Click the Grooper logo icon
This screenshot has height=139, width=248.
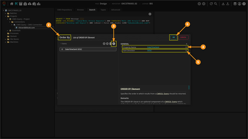coord(4,4)
